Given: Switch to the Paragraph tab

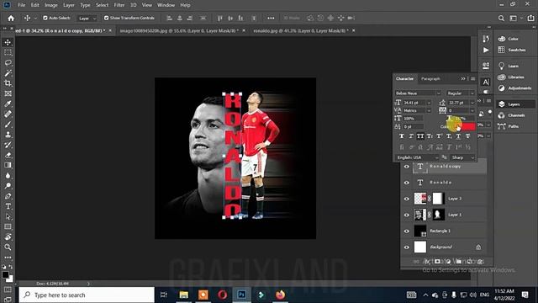Looking at the screenshot, I should pos(430,78).
